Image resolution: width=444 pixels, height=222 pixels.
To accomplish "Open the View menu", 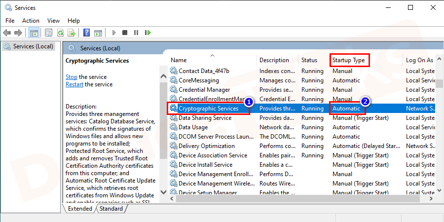I will pyautogui.click(x=53, y=20).
